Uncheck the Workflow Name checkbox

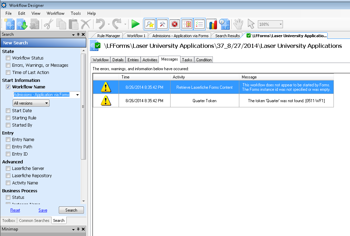tap(8, 87)
